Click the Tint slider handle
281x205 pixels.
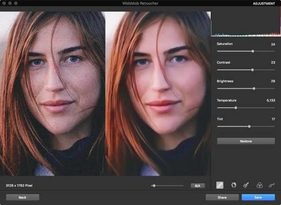pyautogui.click(x=249, y=126)
